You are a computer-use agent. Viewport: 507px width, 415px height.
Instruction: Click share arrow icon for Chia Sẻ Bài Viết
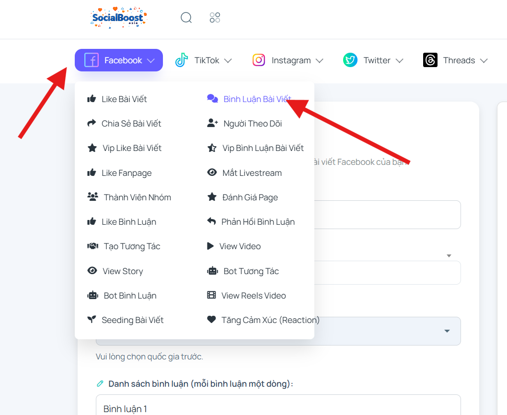pyautogui.click(x=92, y=123)
